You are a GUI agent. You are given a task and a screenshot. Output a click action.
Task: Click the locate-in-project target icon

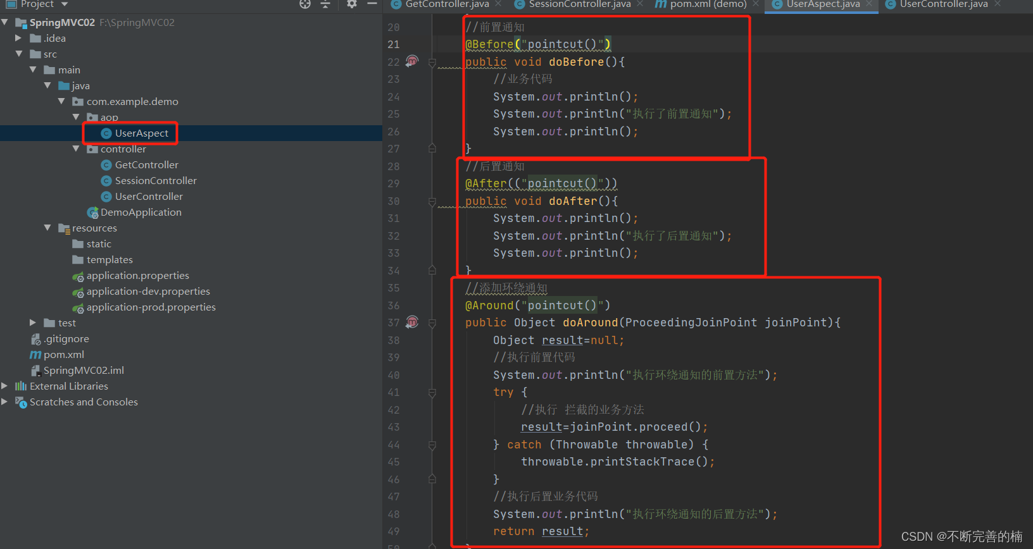click(305, 4)
